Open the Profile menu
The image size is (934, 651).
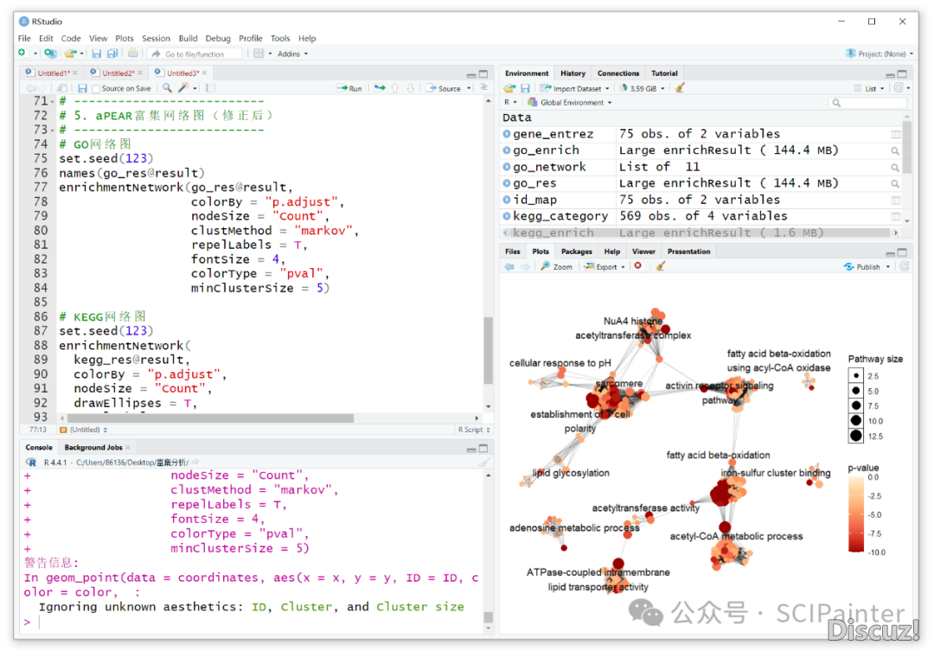coord(250,38)
